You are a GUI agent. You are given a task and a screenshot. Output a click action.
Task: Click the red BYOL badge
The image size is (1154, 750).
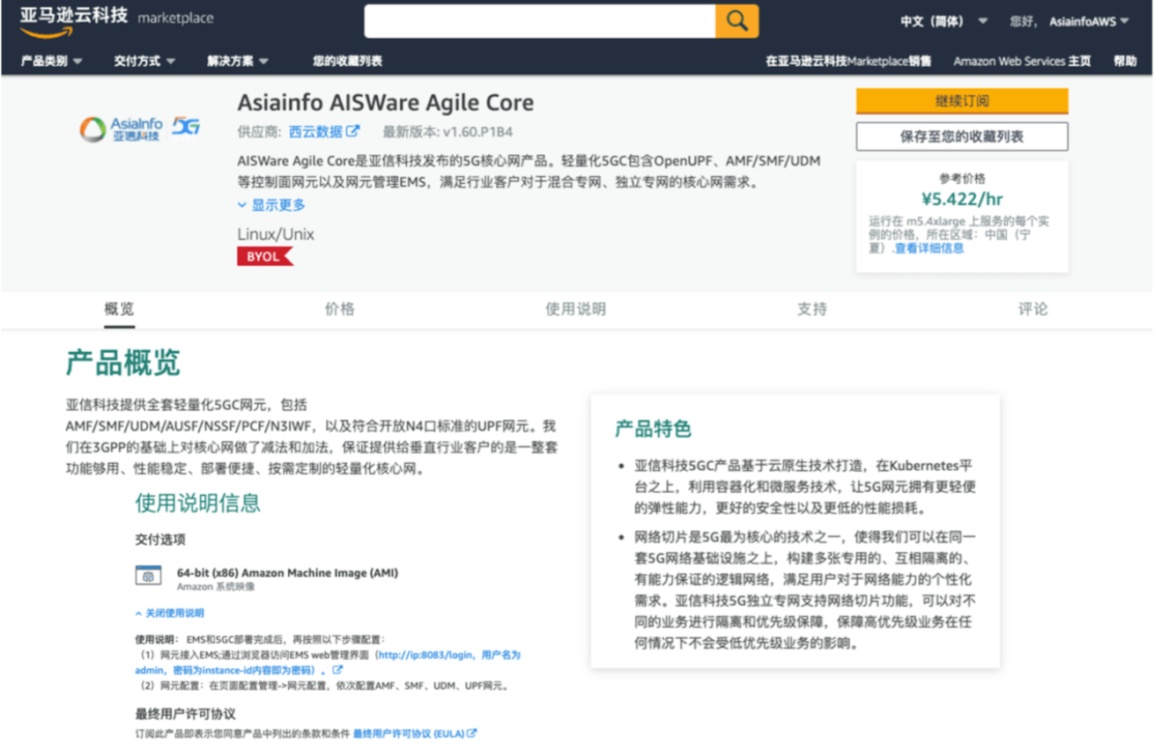click(263, 257)
